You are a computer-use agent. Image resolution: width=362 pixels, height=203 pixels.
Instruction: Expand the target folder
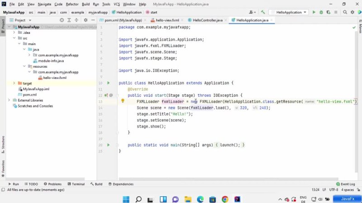14,83
